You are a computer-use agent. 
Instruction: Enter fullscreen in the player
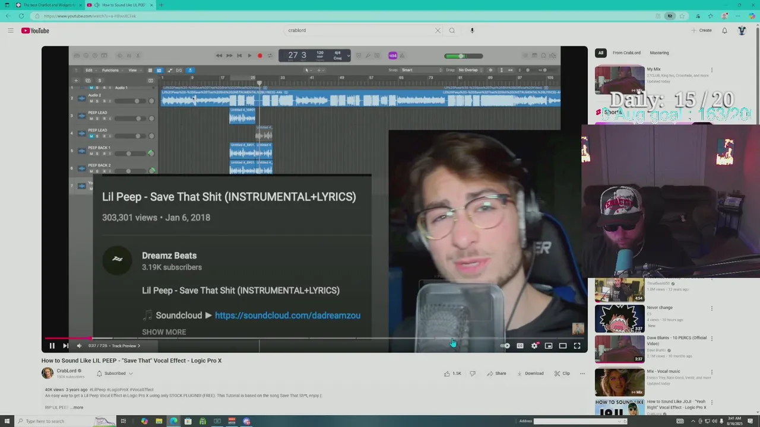[577, 346]
